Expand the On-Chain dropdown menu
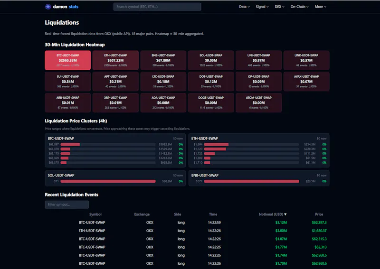 click(x=300, y=7)
